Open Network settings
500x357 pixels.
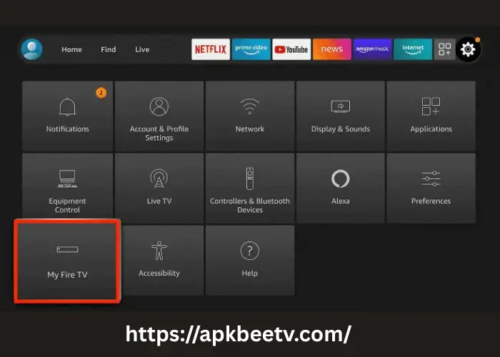point(249,115)
